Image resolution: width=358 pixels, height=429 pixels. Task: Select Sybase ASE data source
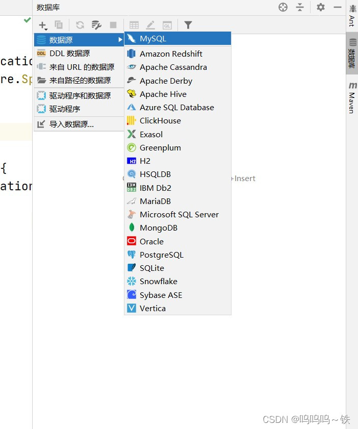(178, 295)
